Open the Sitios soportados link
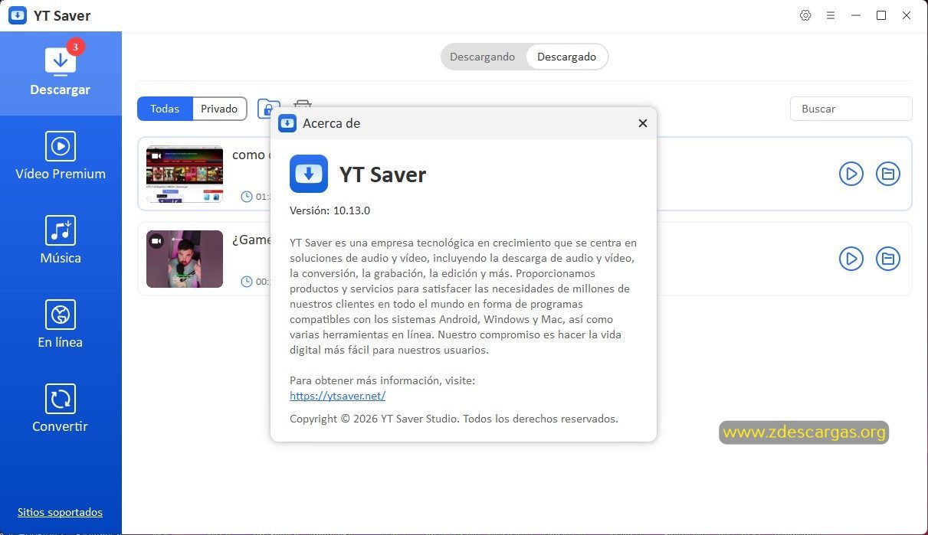 point(60,512)
